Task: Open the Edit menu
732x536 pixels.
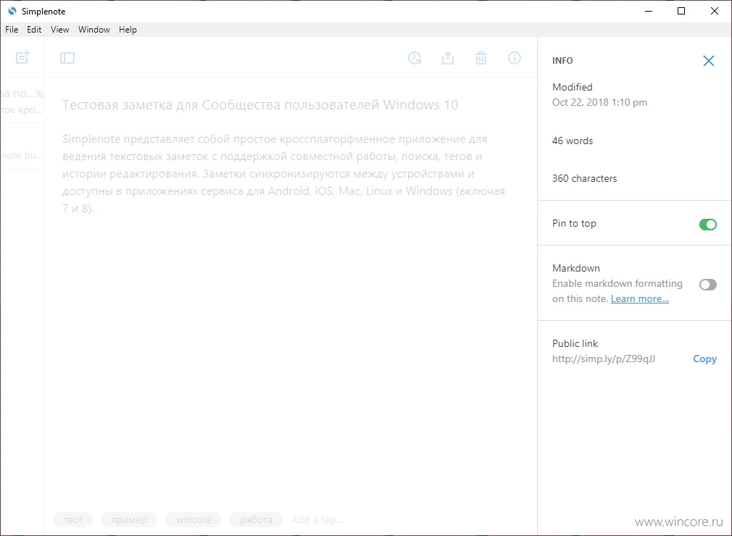Action: (x=34, y=30)
